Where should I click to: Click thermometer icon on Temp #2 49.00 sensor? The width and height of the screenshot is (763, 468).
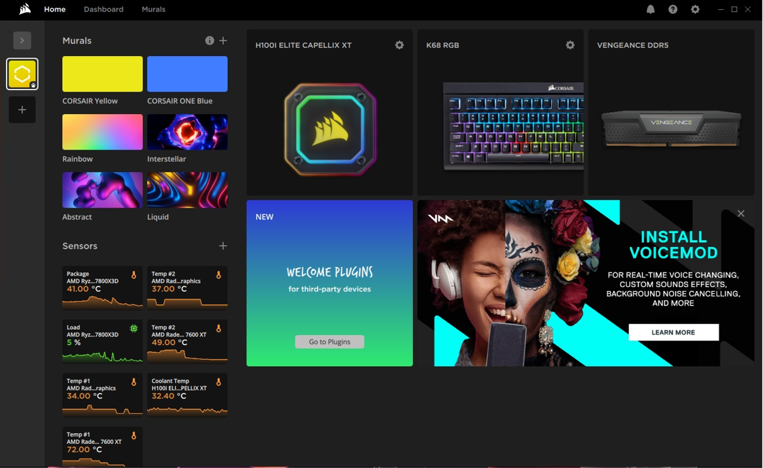coord(218,328)
